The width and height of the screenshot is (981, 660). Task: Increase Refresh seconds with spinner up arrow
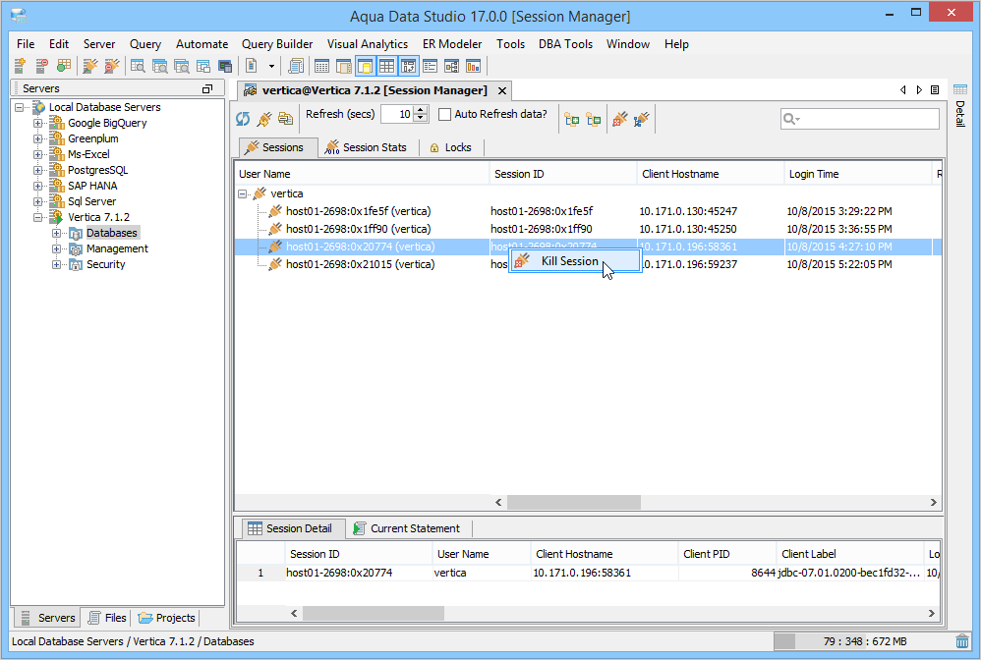[x=421, y=110]
